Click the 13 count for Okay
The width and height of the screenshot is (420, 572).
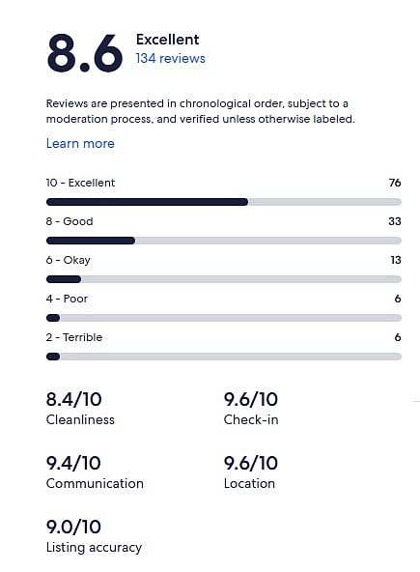[x=396, y=260]
